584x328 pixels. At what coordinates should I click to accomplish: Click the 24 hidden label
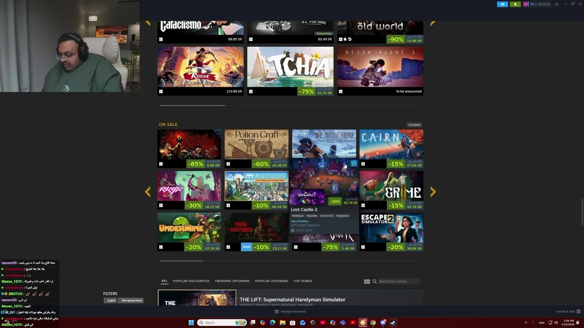tap(414, 125)
